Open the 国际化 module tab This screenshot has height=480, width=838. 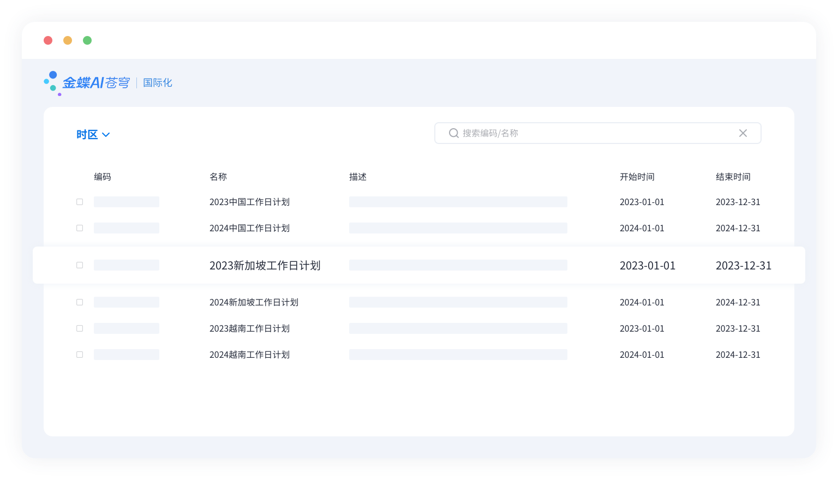[158, 83]
